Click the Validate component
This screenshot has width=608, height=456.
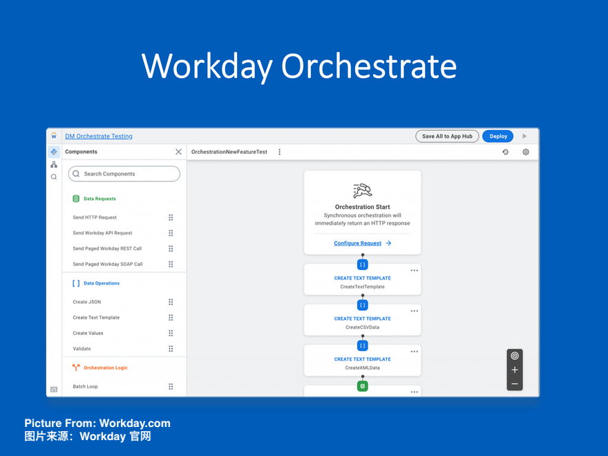pyautogui.click(x=82, y=348)
